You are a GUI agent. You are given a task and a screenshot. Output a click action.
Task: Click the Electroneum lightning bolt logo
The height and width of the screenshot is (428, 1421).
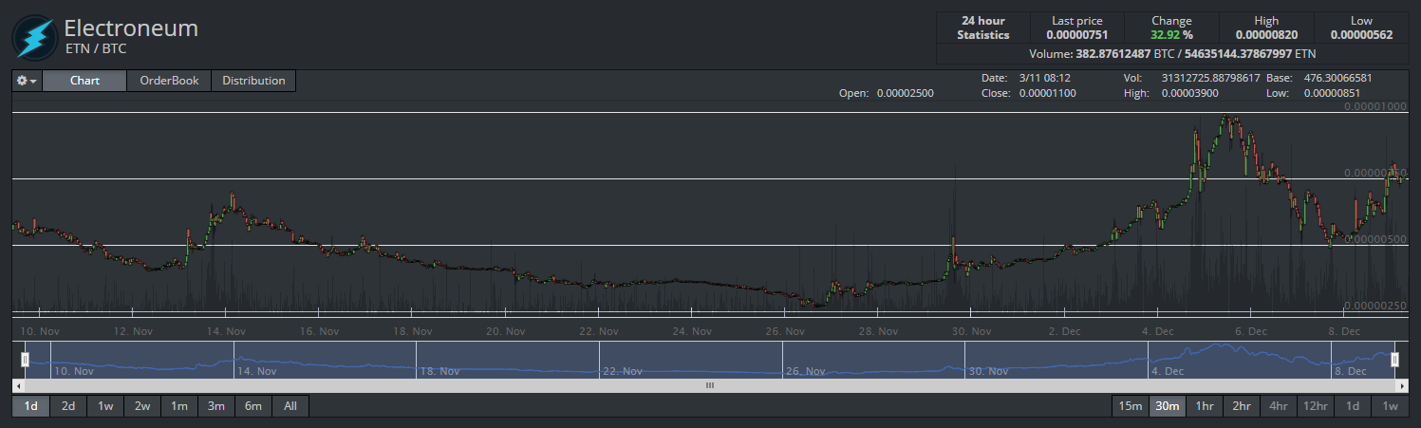pyautogui.click(x=33, y=37)
